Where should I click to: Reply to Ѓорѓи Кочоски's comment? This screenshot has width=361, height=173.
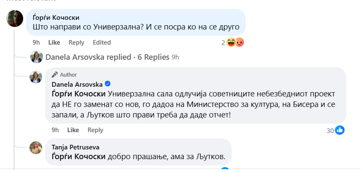pyautogui.click(x=76, y=43)
